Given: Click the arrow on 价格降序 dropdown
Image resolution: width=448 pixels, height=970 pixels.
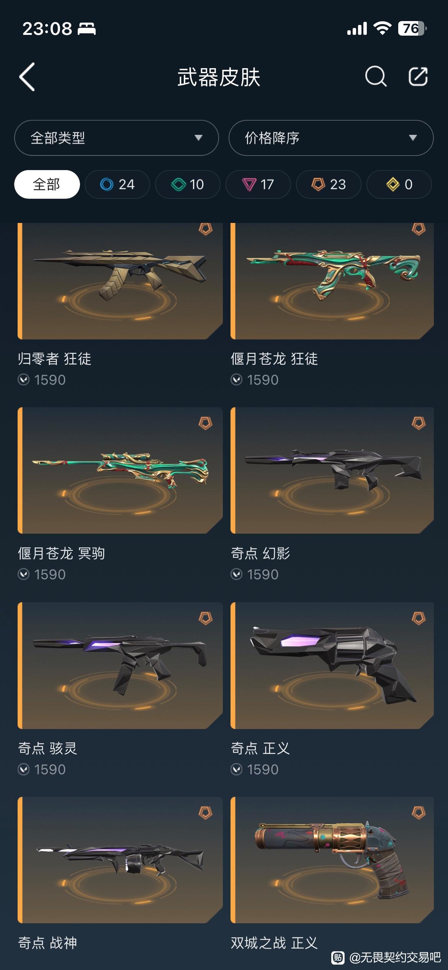Looking at the screenshot, I should click(x=413, y=138).
